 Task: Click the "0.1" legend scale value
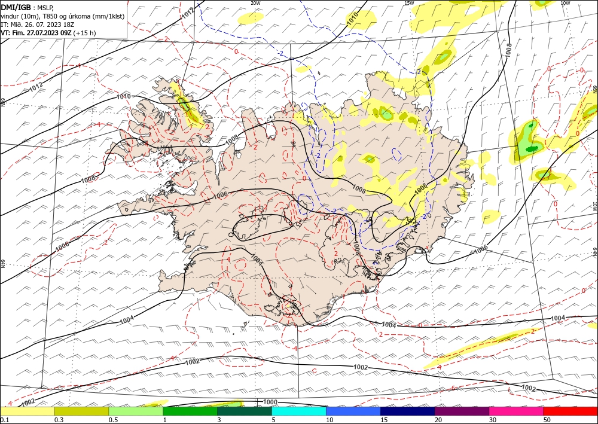(x=4, y=420)
